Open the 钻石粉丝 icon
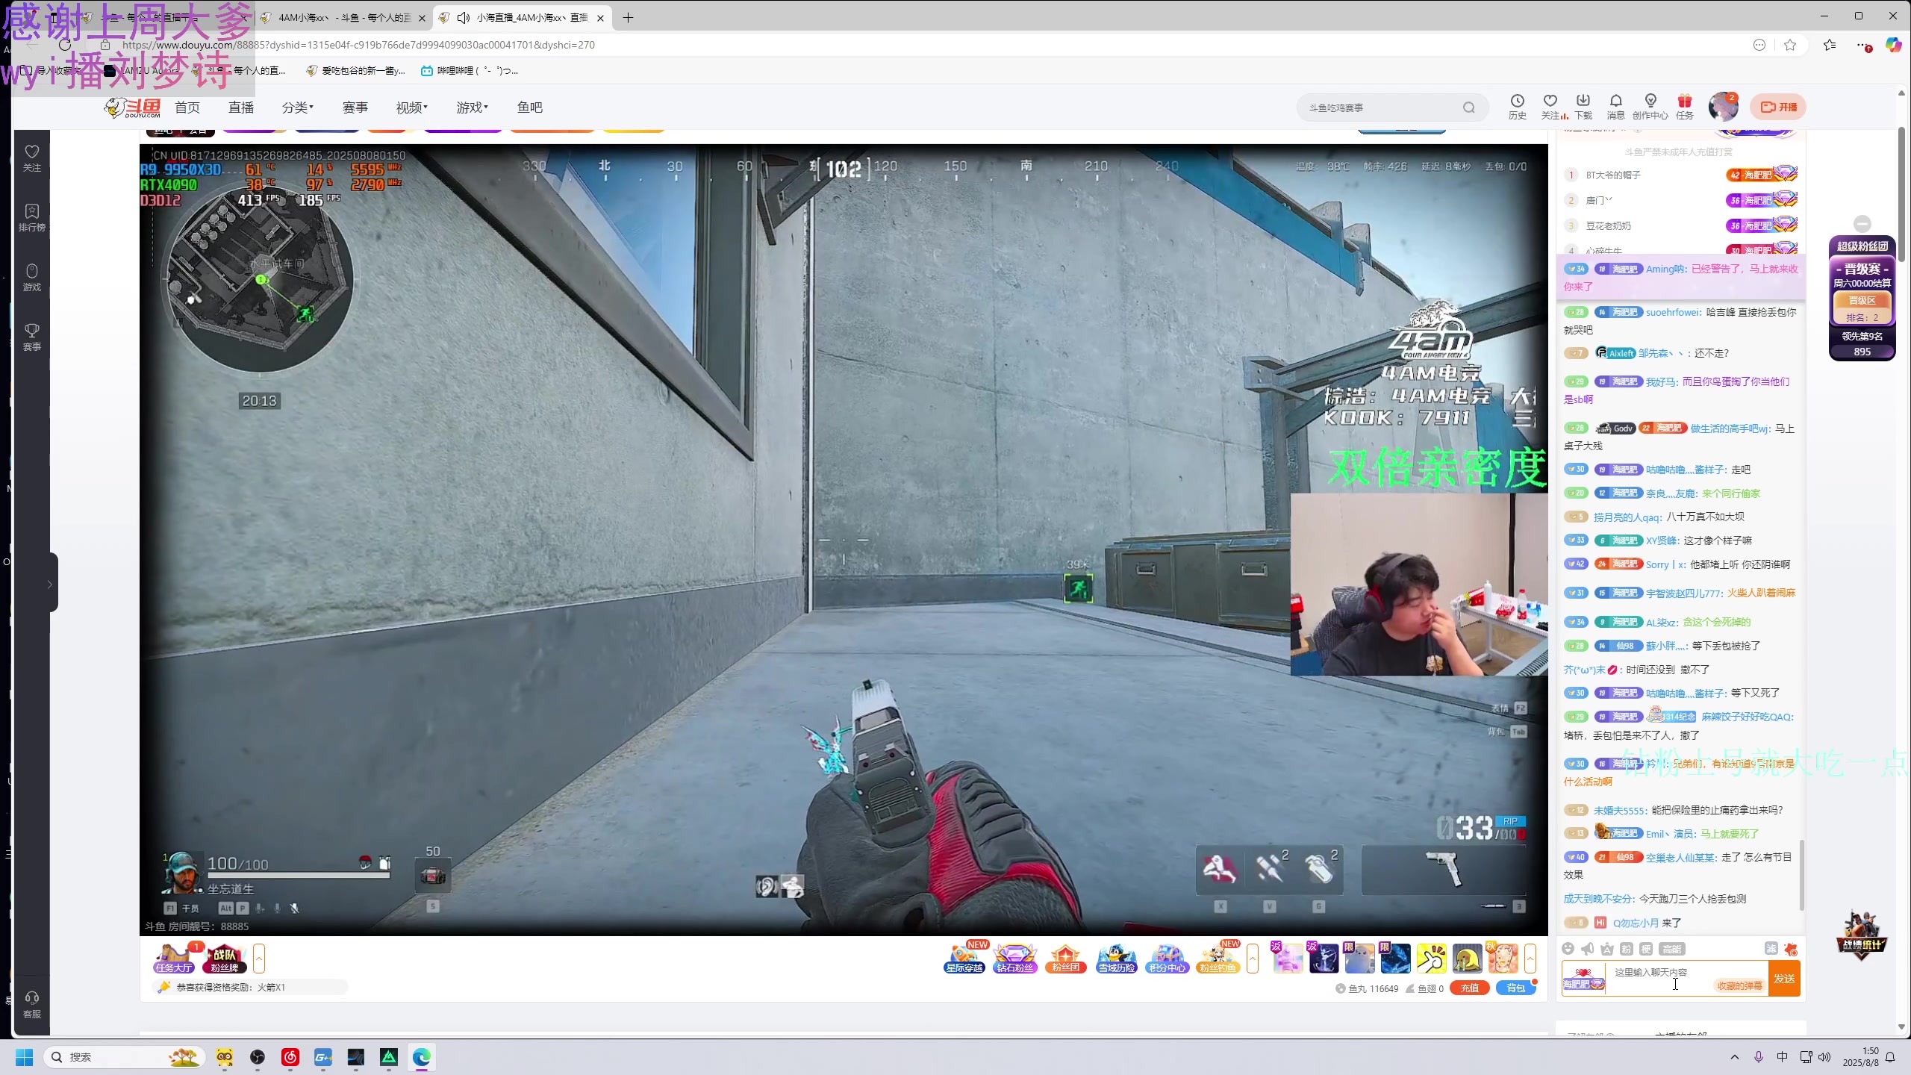 pos(1015,959)
